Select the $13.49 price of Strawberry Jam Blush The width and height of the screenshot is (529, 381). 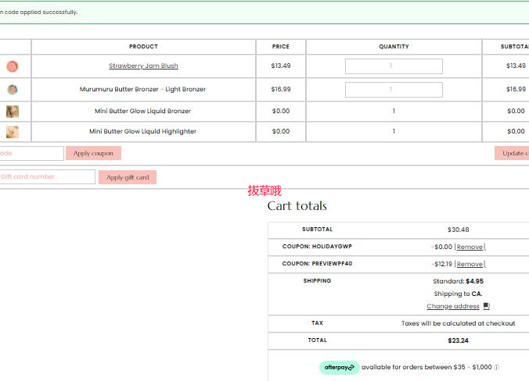coord(281,66)
